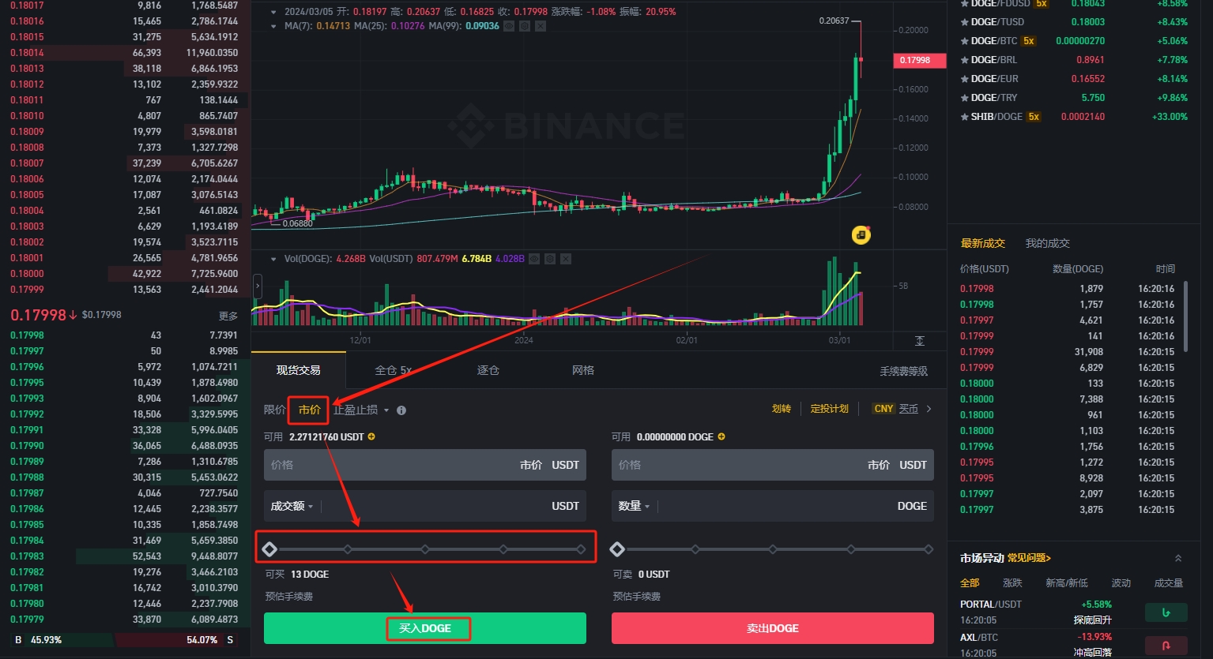
Task: Click the 0.17998 last price in order book
Action: pos(38,315)
